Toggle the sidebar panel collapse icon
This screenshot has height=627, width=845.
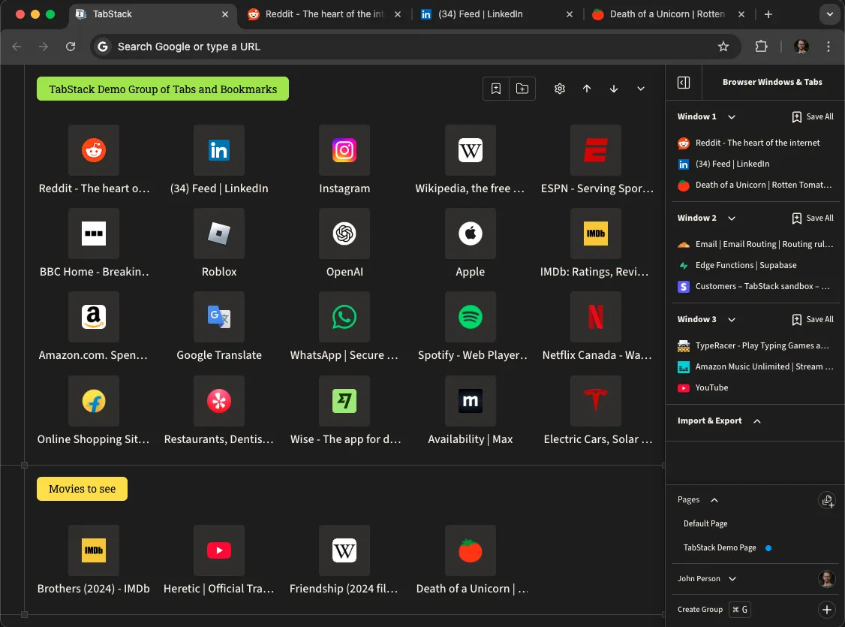684,83
